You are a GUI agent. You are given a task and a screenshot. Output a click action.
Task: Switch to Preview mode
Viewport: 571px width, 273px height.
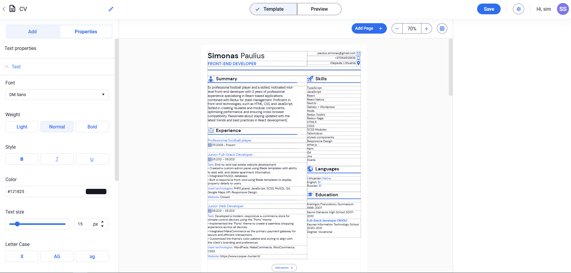(x=319, y=9)
